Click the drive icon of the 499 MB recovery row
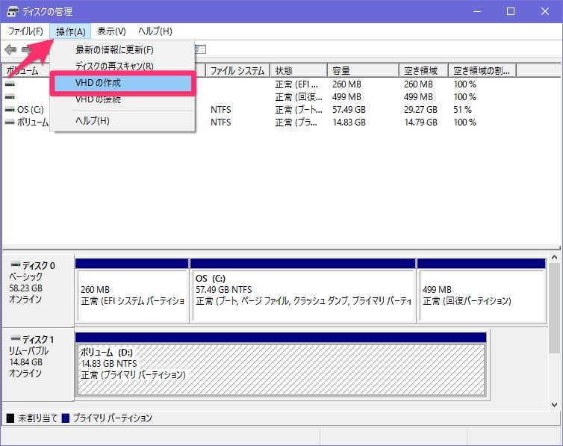 (x=10, y=96)
